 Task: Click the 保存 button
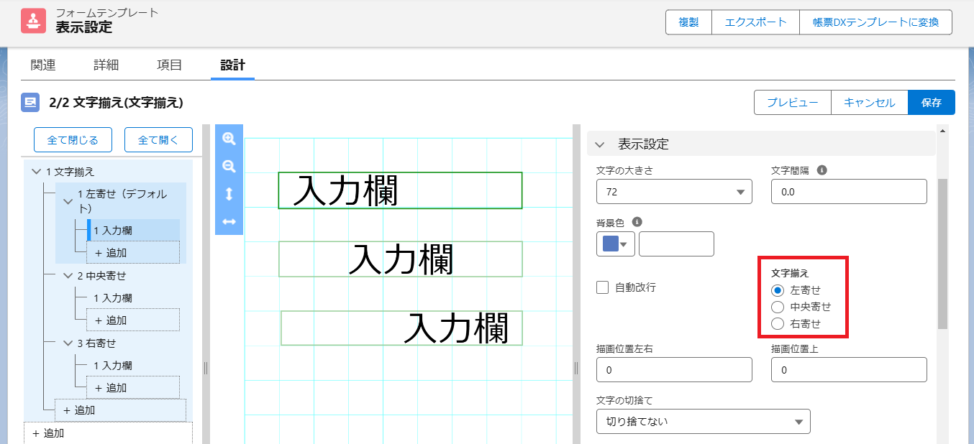coord(931,103)
